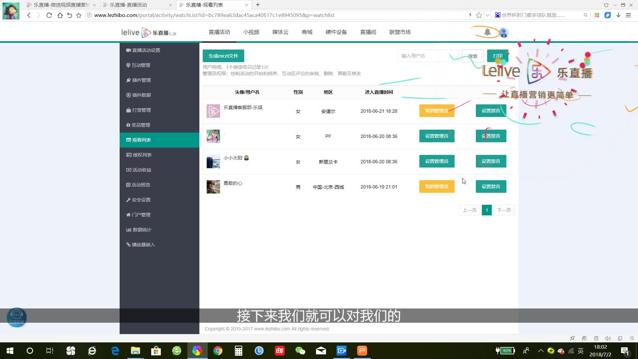Open the notification bell
Screen dimensions: 638x359
488,32
